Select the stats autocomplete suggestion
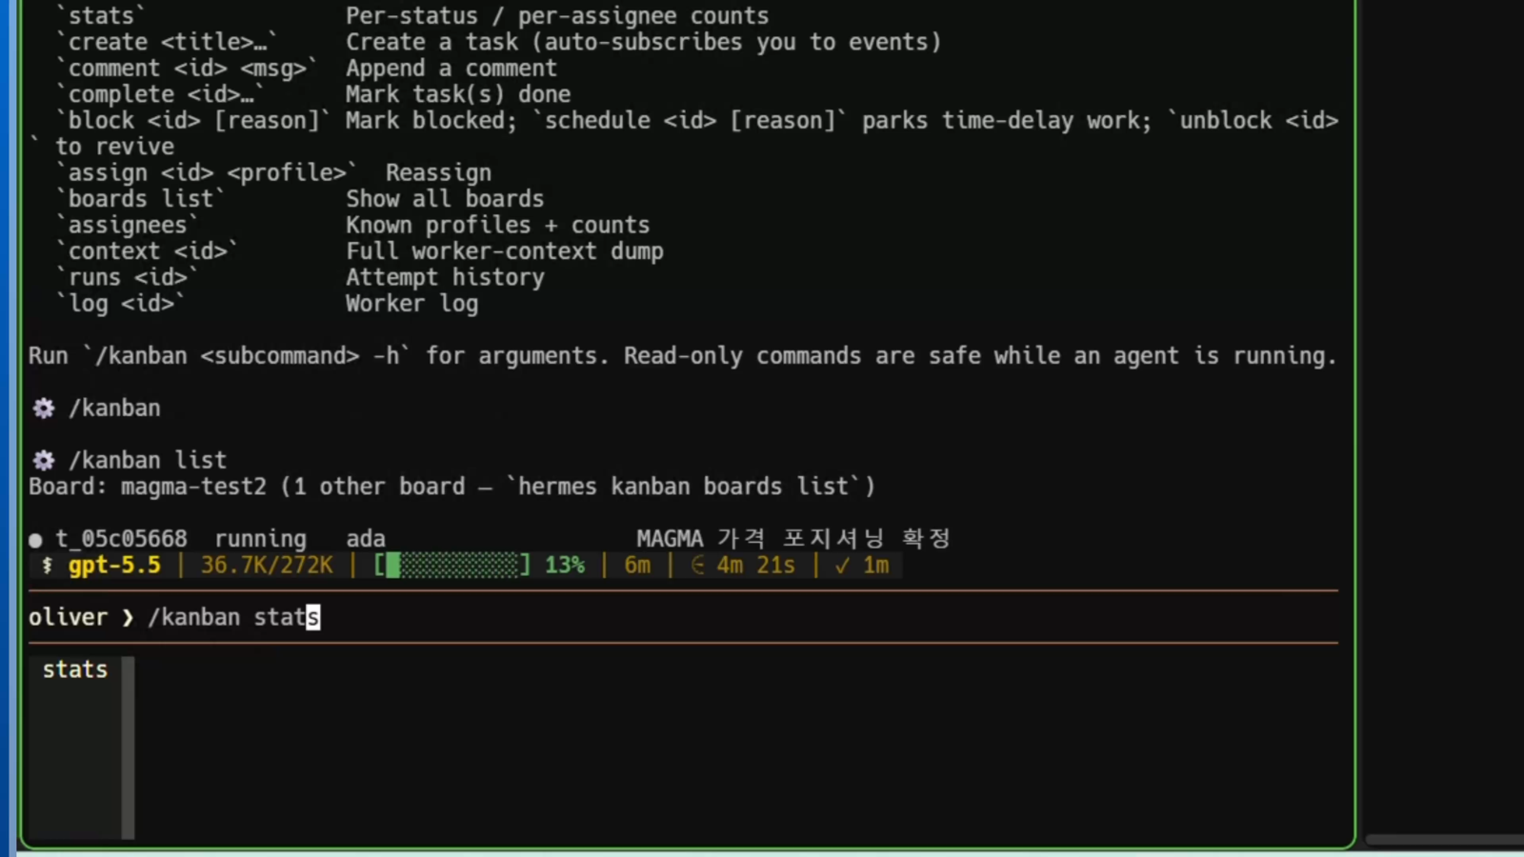Screen dimensions: 1524x857 [75, 669]
